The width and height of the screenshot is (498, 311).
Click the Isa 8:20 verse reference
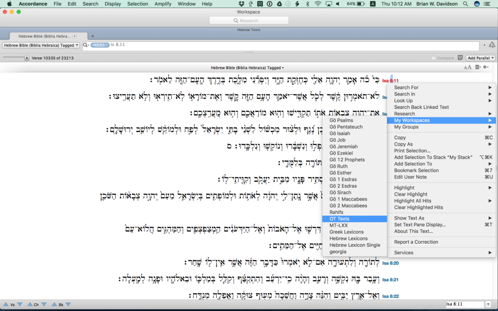tap(390, 263)
